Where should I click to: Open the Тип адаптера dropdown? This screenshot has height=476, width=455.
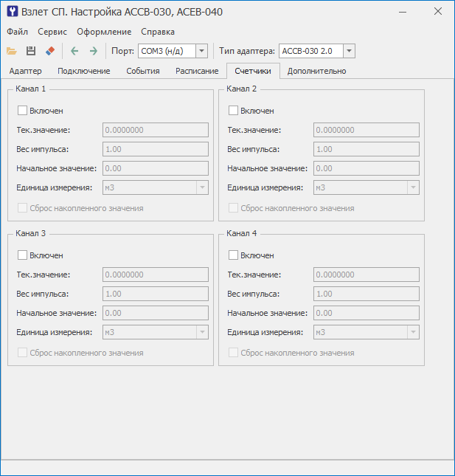[x=349, y=51]
